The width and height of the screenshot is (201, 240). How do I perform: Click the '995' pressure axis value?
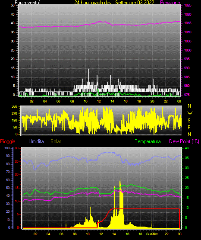(x=187, y=59)
